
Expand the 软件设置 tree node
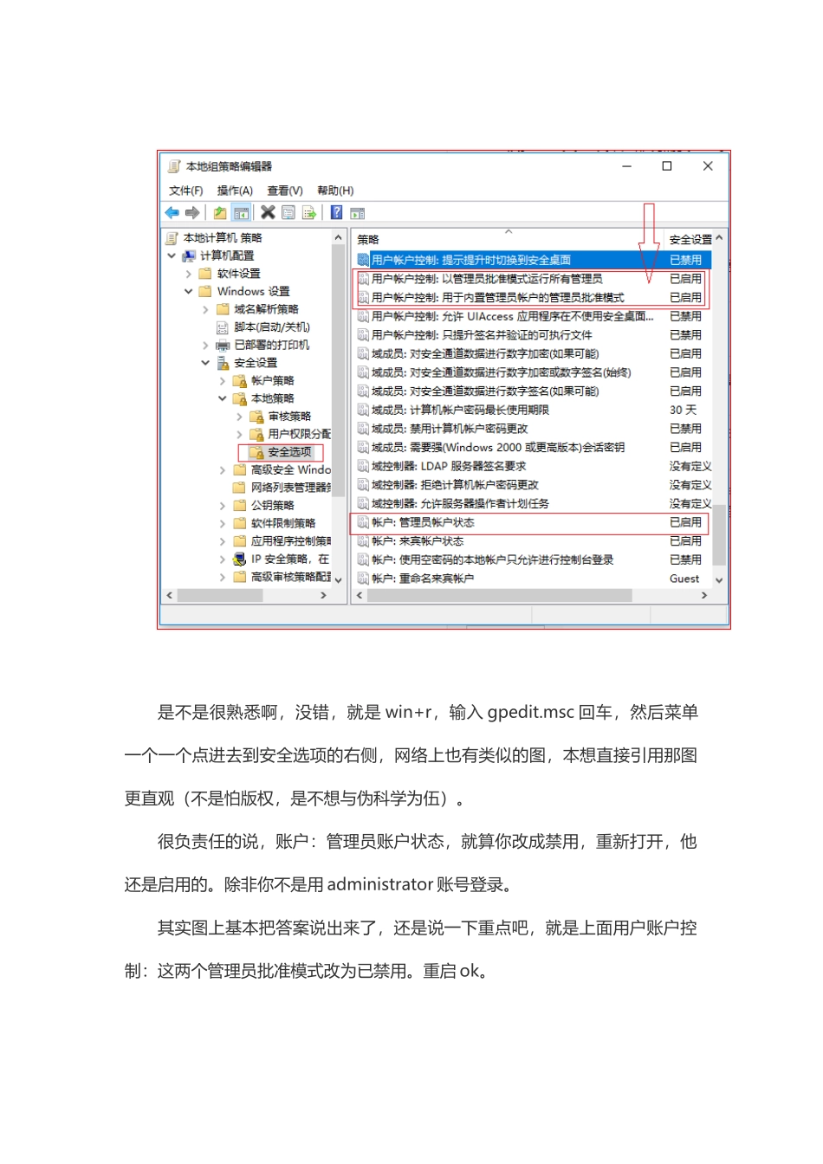click(189, 274)
